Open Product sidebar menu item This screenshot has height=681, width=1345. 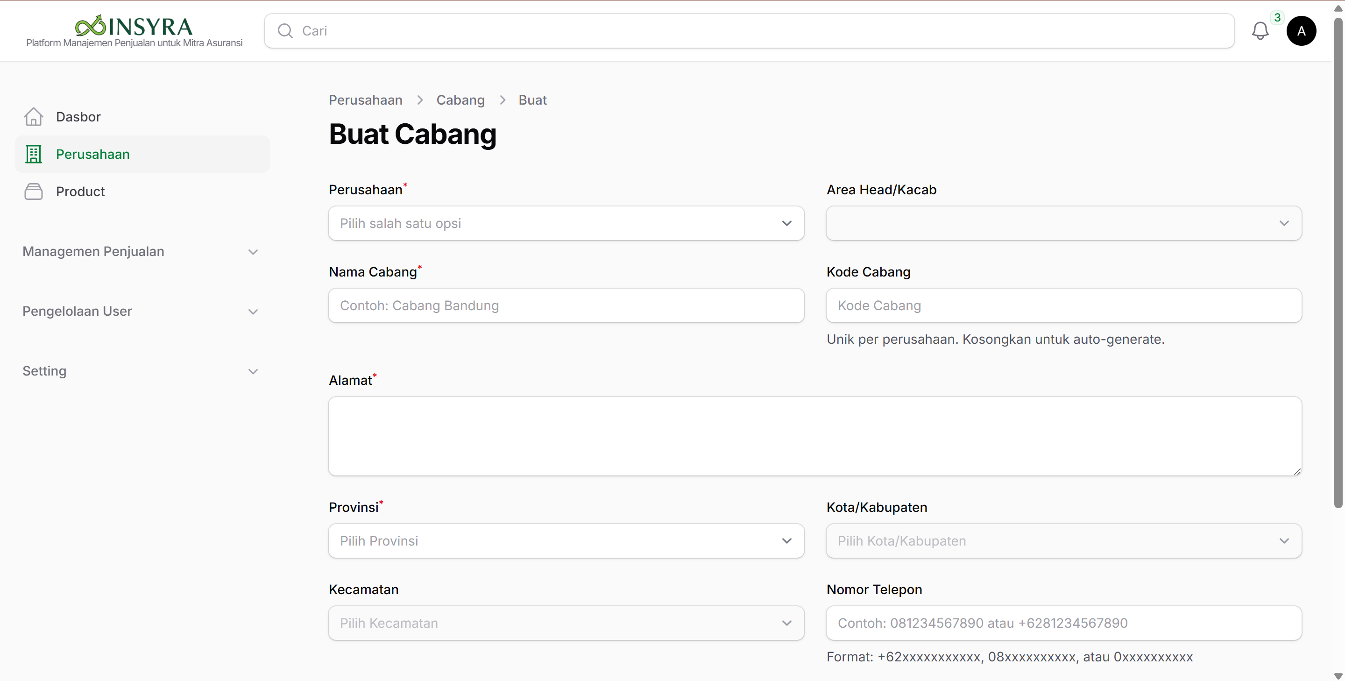142,191
